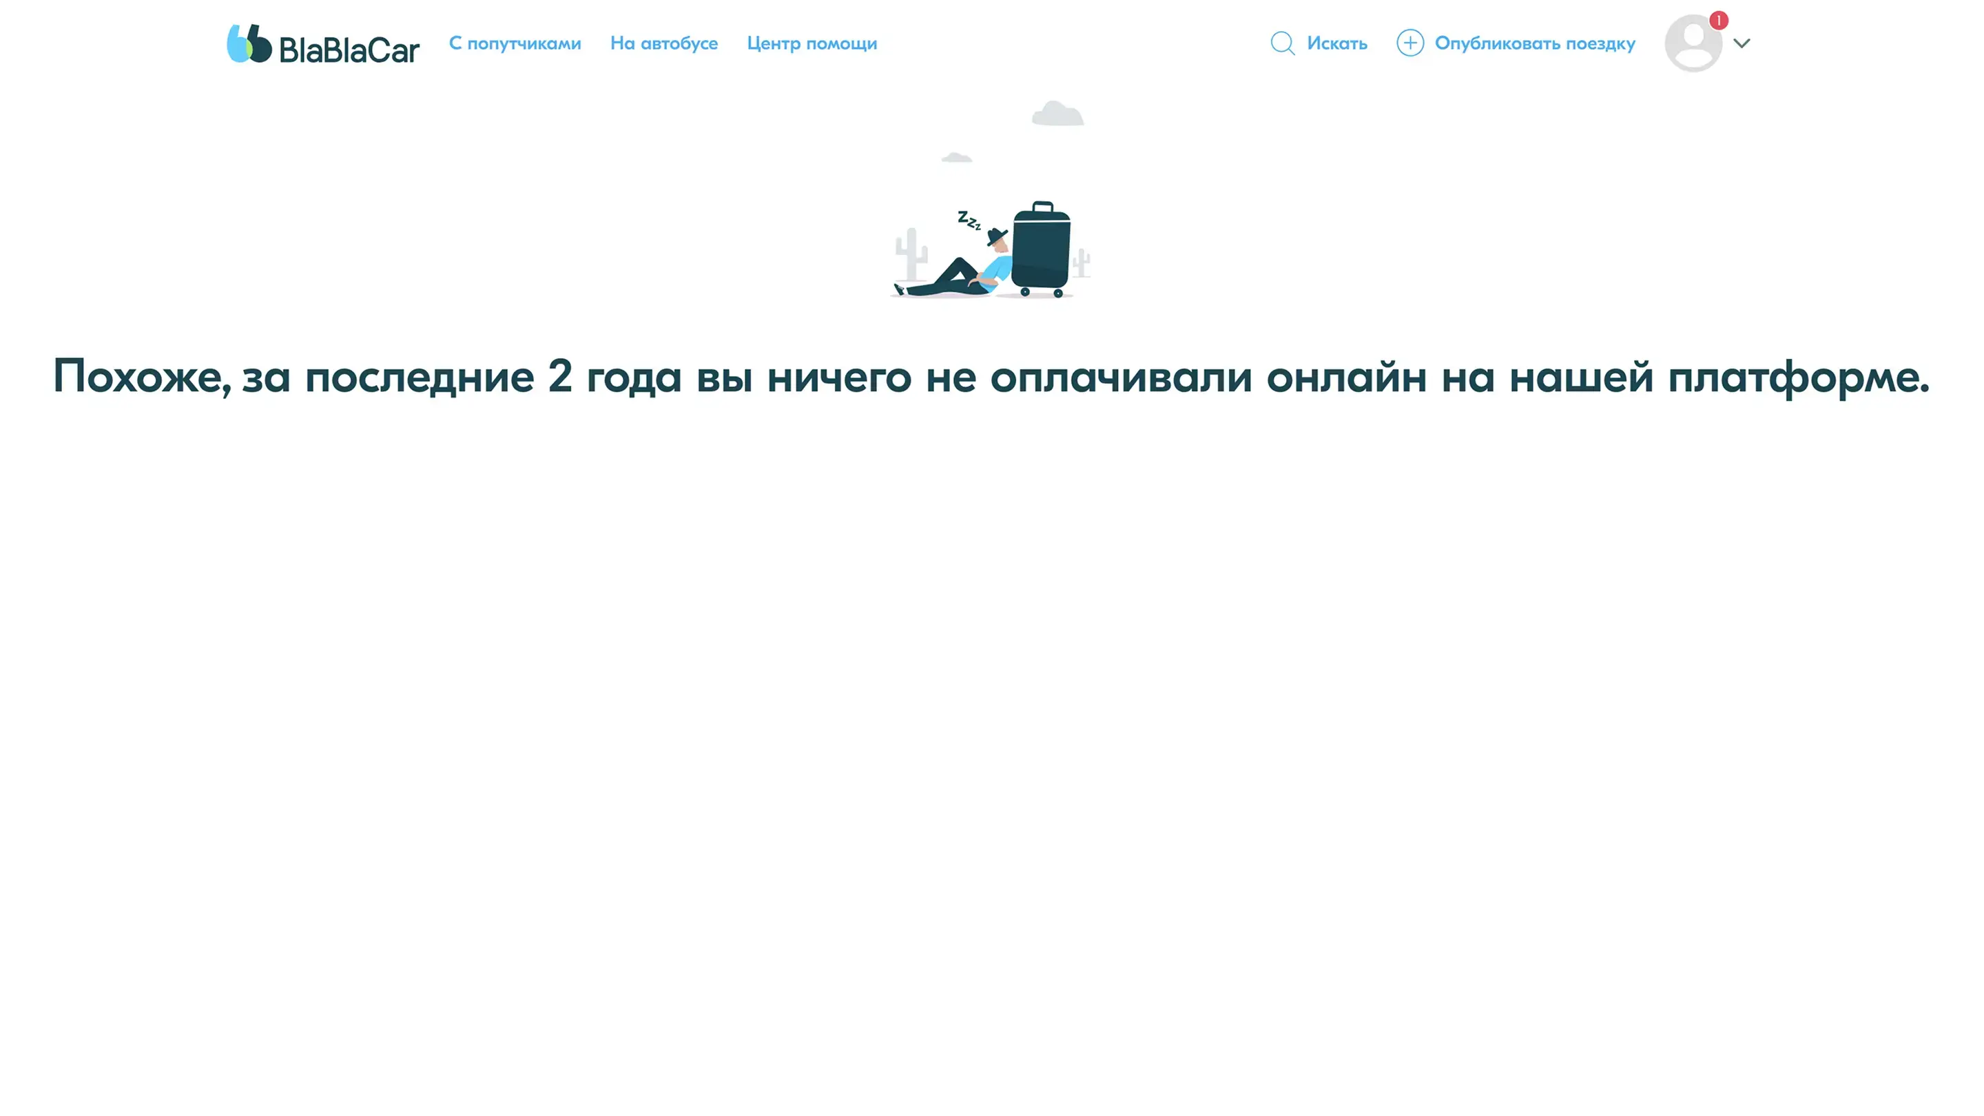Click the "Zzz" sleep symbols
This screenshot has height=1116, width=1984.
click(x=968, y=220)
